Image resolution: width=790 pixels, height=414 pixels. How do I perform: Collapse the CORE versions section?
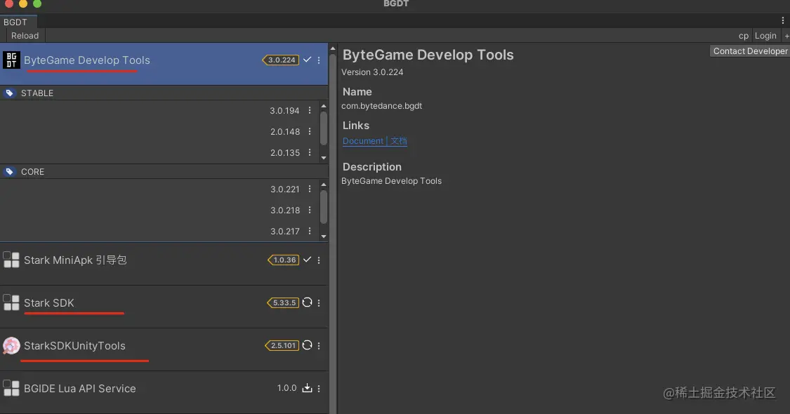(164, 172)
